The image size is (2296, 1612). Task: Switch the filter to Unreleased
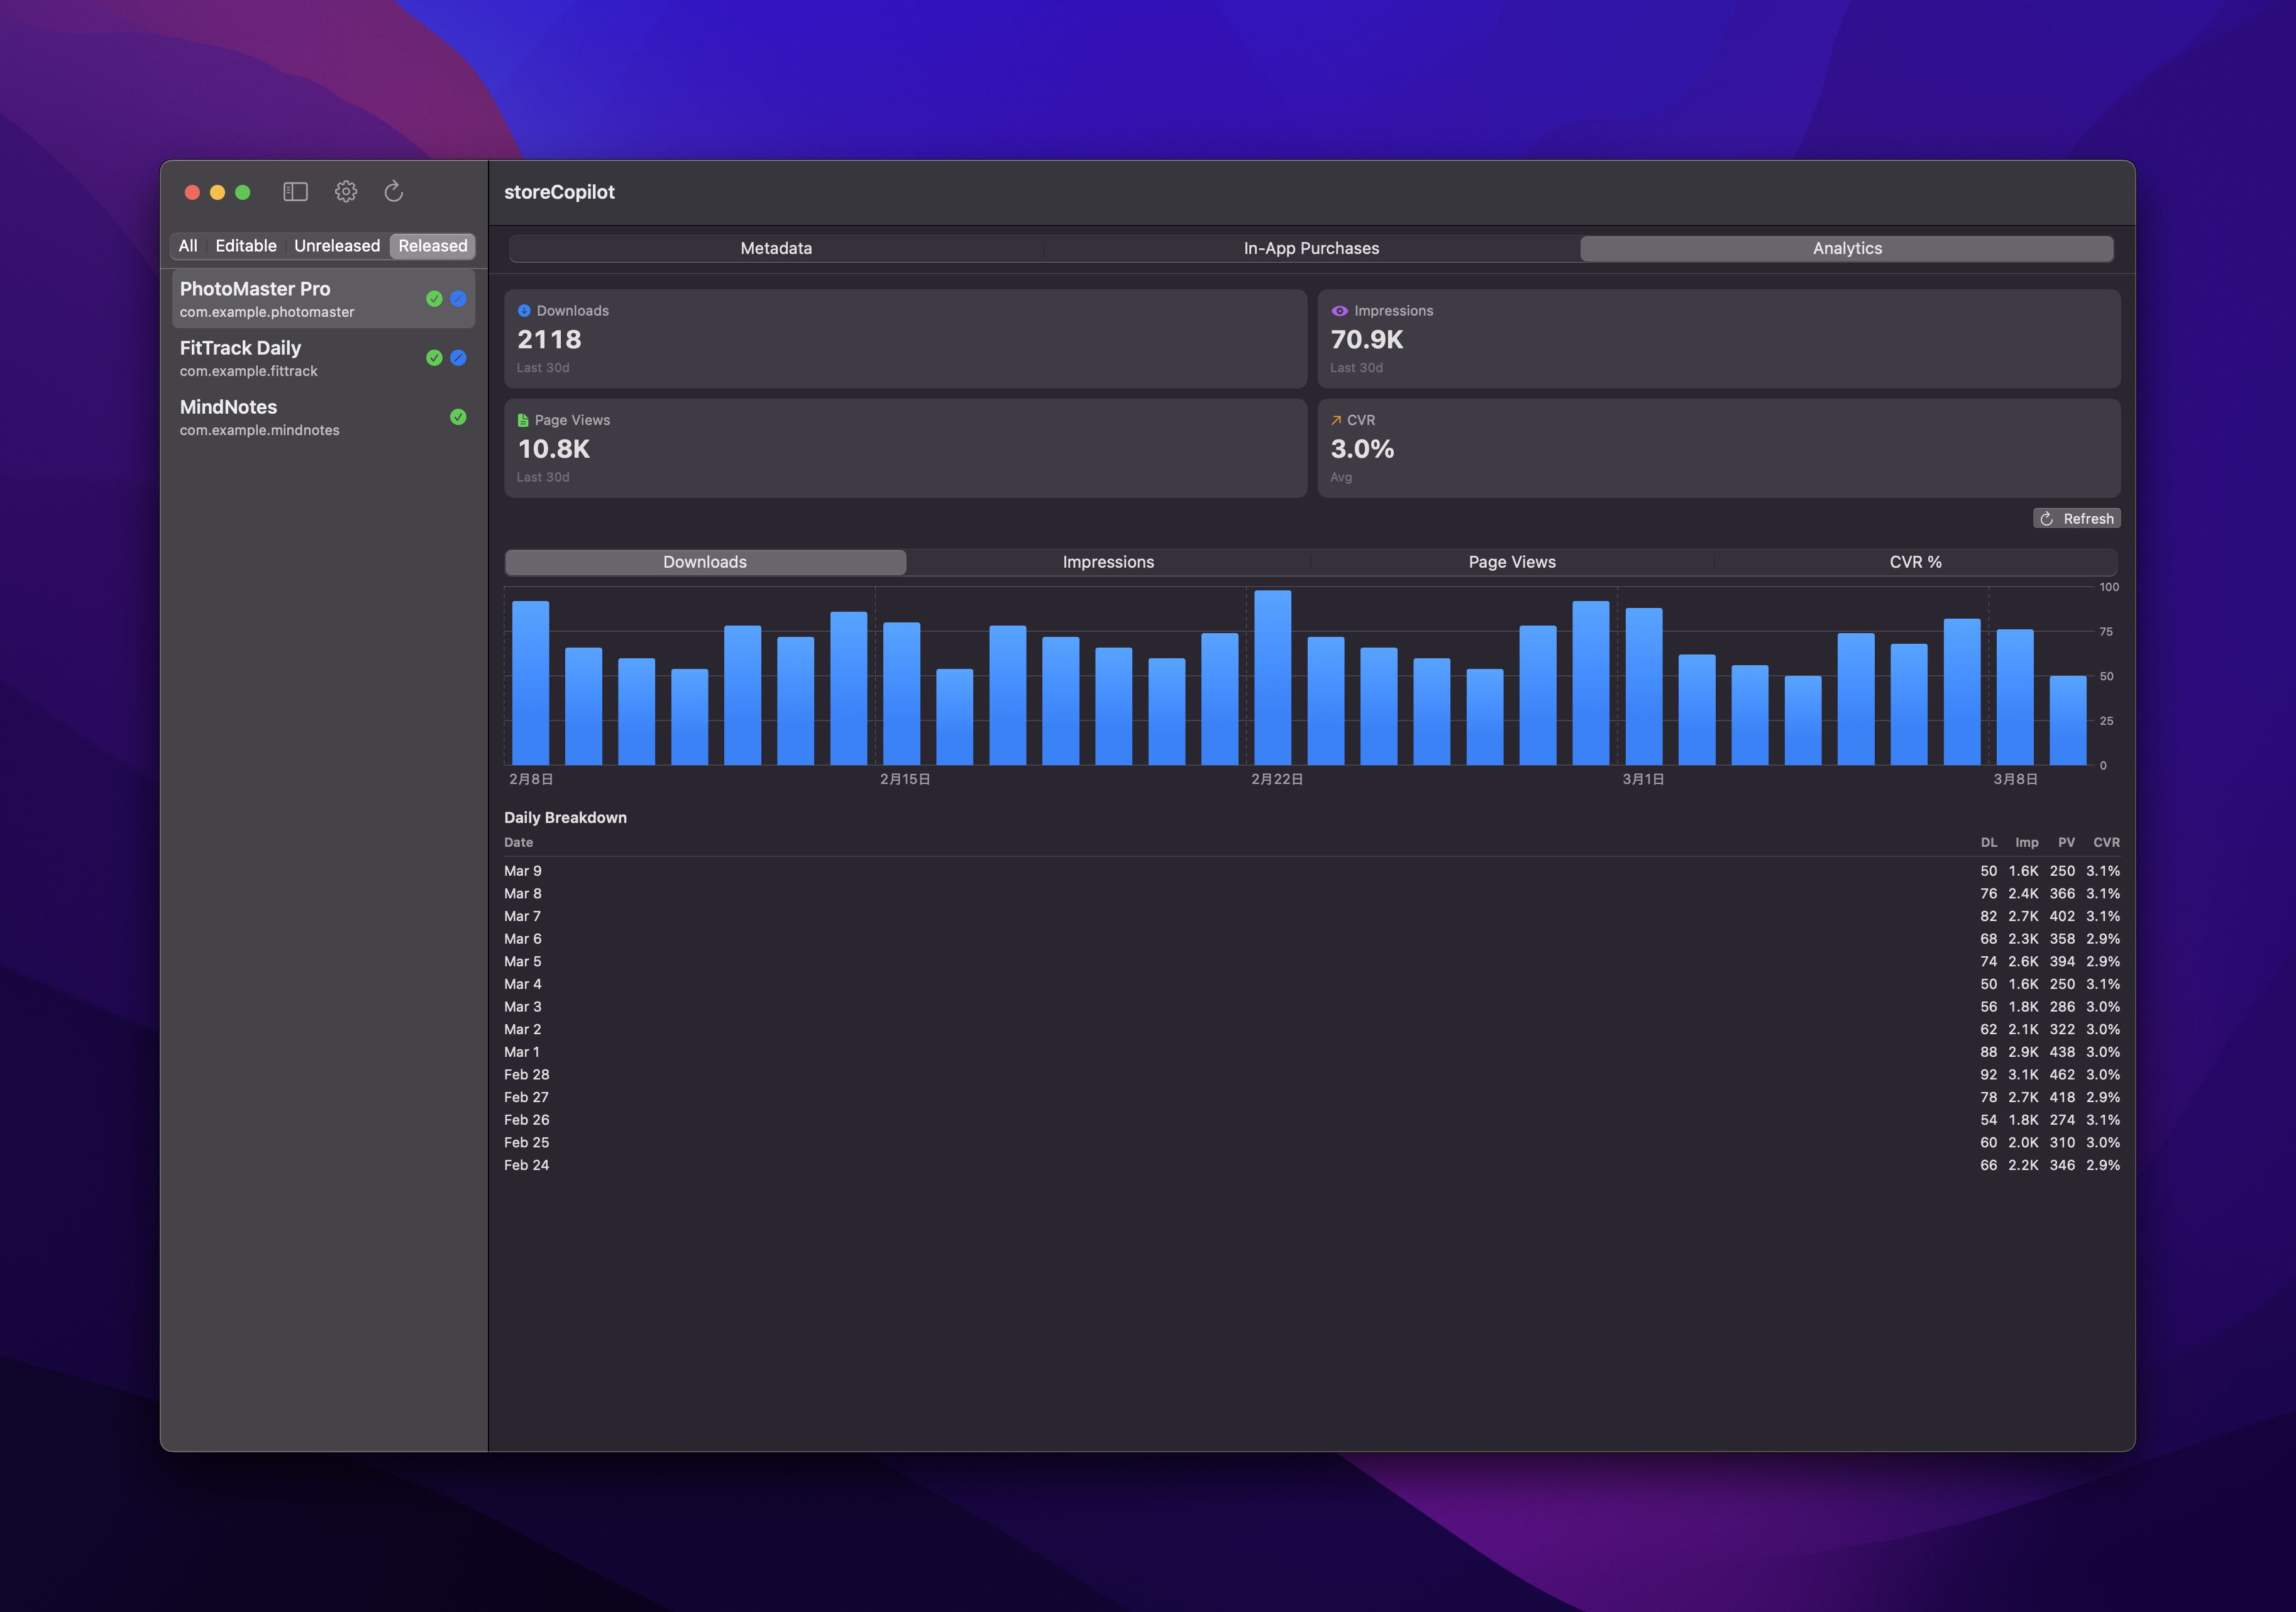tap(337, 245)
